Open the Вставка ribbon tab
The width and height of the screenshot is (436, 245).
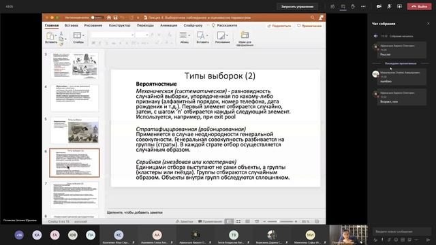pyautogui.click(x=71, y=25)
